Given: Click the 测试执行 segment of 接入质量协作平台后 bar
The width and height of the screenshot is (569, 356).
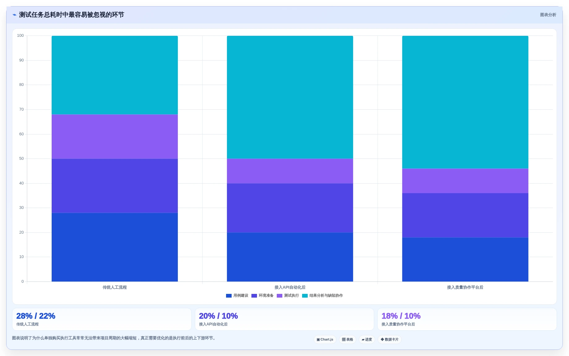Looking at the screenshot, I should (465, 181).
